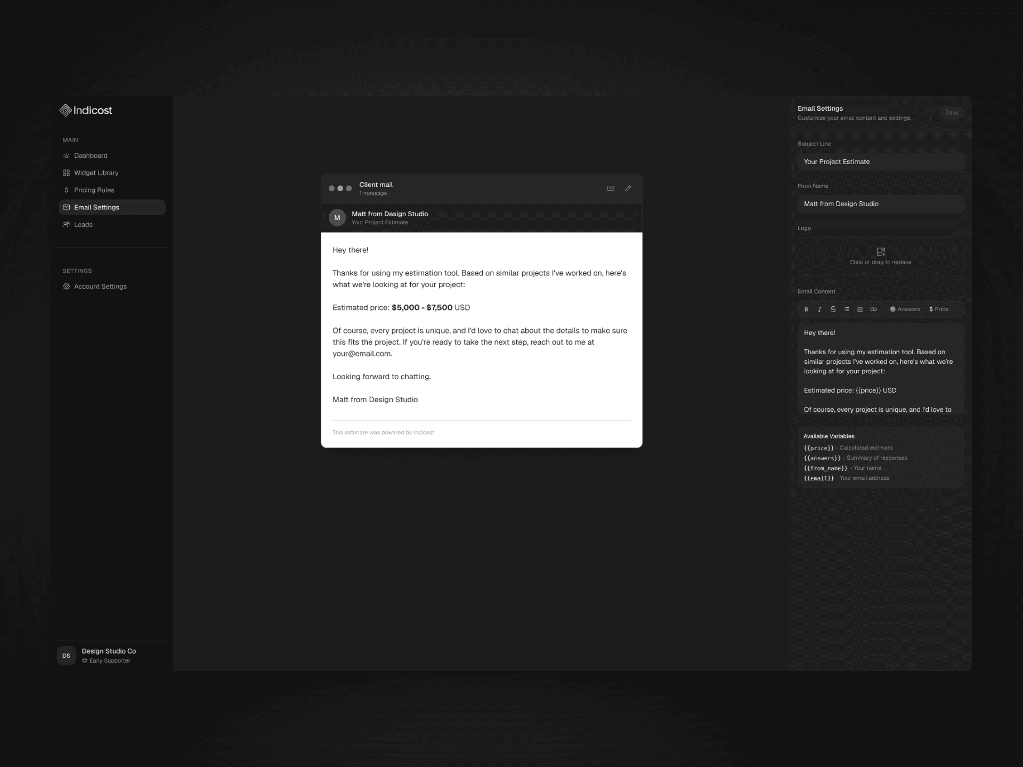Open Widget Library from sidebar

(96, 173)
